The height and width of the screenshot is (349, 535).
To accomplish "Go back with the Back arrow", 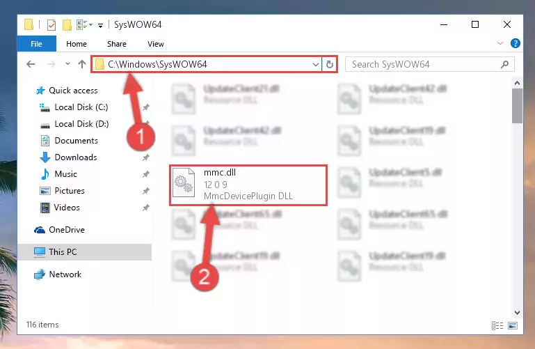I will (31, 64).
